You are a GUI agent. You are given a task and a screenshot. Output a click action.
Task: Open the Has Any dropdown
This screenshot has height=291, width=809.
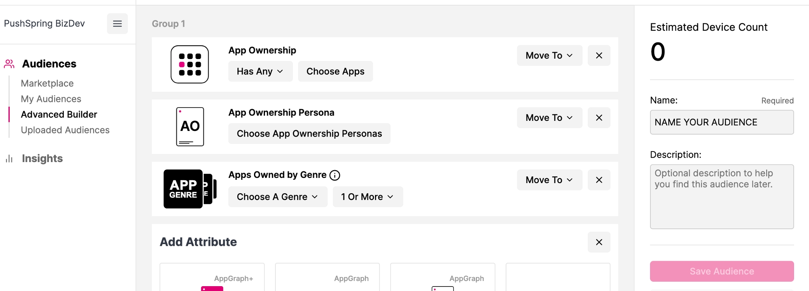[x=260, y=72]
